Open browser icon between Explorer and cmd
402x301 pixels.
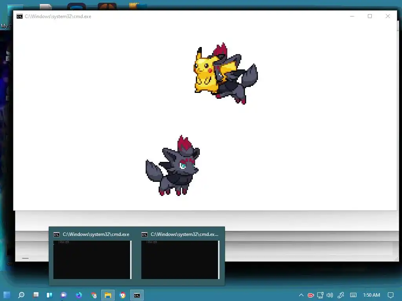(x=122, y=295)
